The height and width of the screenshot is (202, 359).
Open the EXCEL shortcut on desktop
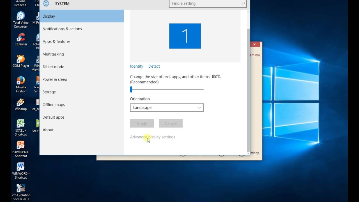[21, 128]
